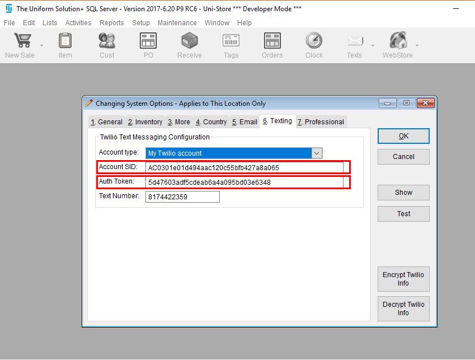The image size is (475, 360).
Task: Open the Reports menu
Action: (111, 23)
